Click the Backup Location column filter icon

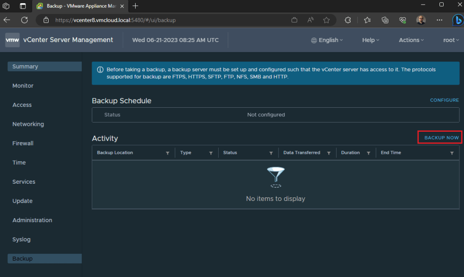pyautogui.click(x=167, y=153)
